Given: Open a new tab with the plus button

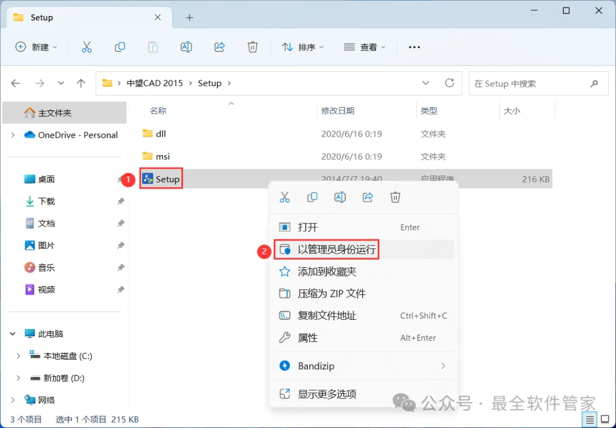Looking at the screenshot, I should tap(189, 18).
